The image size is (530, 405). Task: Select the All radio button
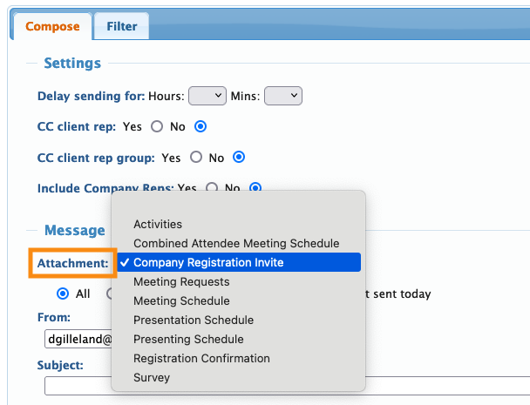pyautogui.click(x=63, y=294)
